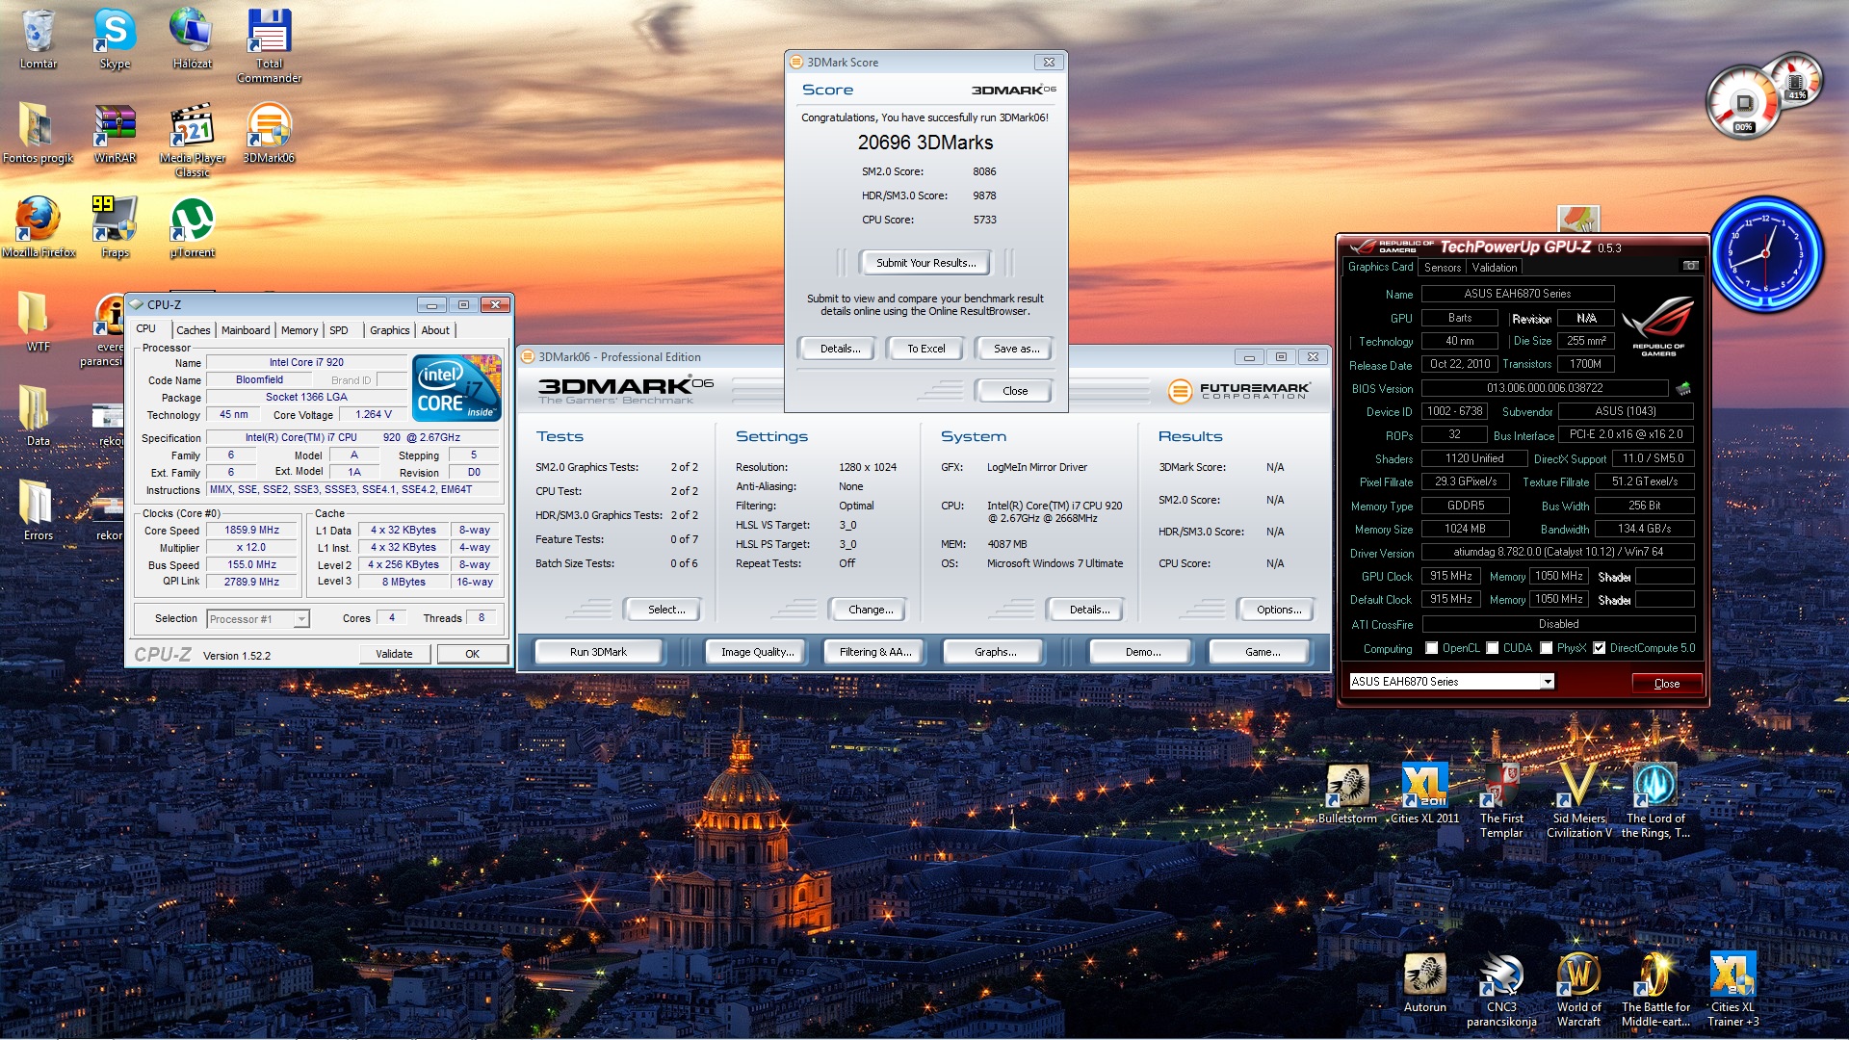Launch Total Commander shortcut
Screen dimensions: 1849x1040
[270, 45]
